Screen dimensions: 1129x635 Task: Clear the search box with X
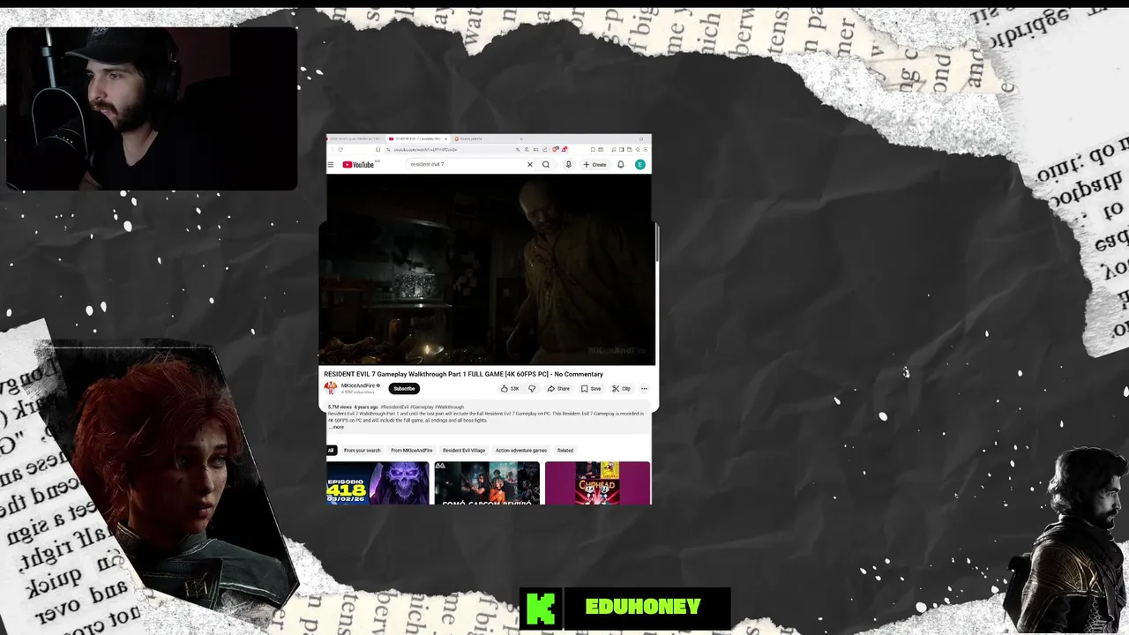(529, 165)
